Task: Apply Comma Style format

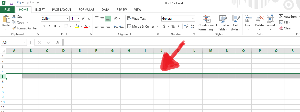Action: pyautogui.click(x=178, y=26)
